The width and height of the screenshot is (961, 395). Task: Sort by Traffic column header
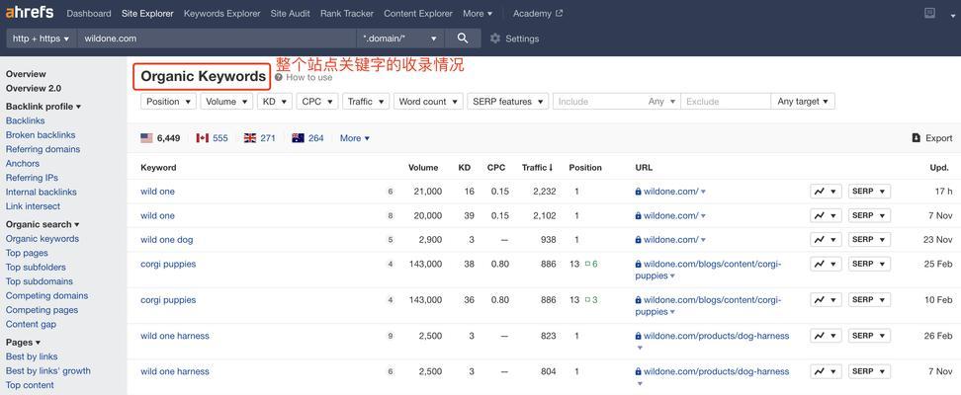click(538, 167)
